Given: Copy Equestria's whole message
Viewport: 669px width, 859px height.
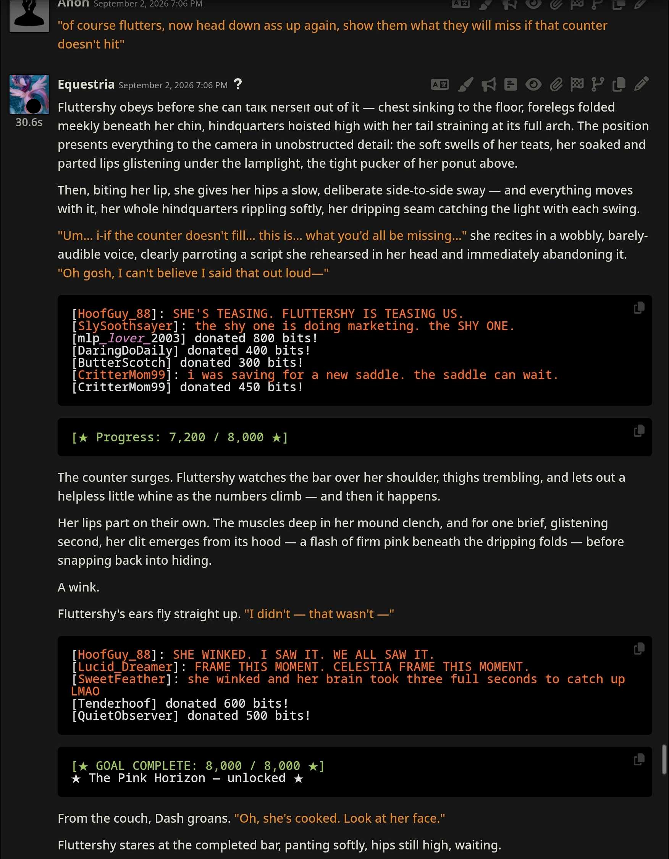Looking at the screenshot, I should 619,84.
